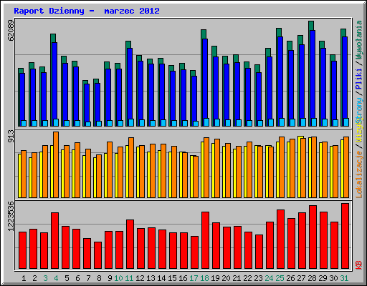Screen dimensions: 367x286
Task: Click the 'Raport Dzienny - marzec 2012' title
Action: pyautogui.click(x=87, y=11)
